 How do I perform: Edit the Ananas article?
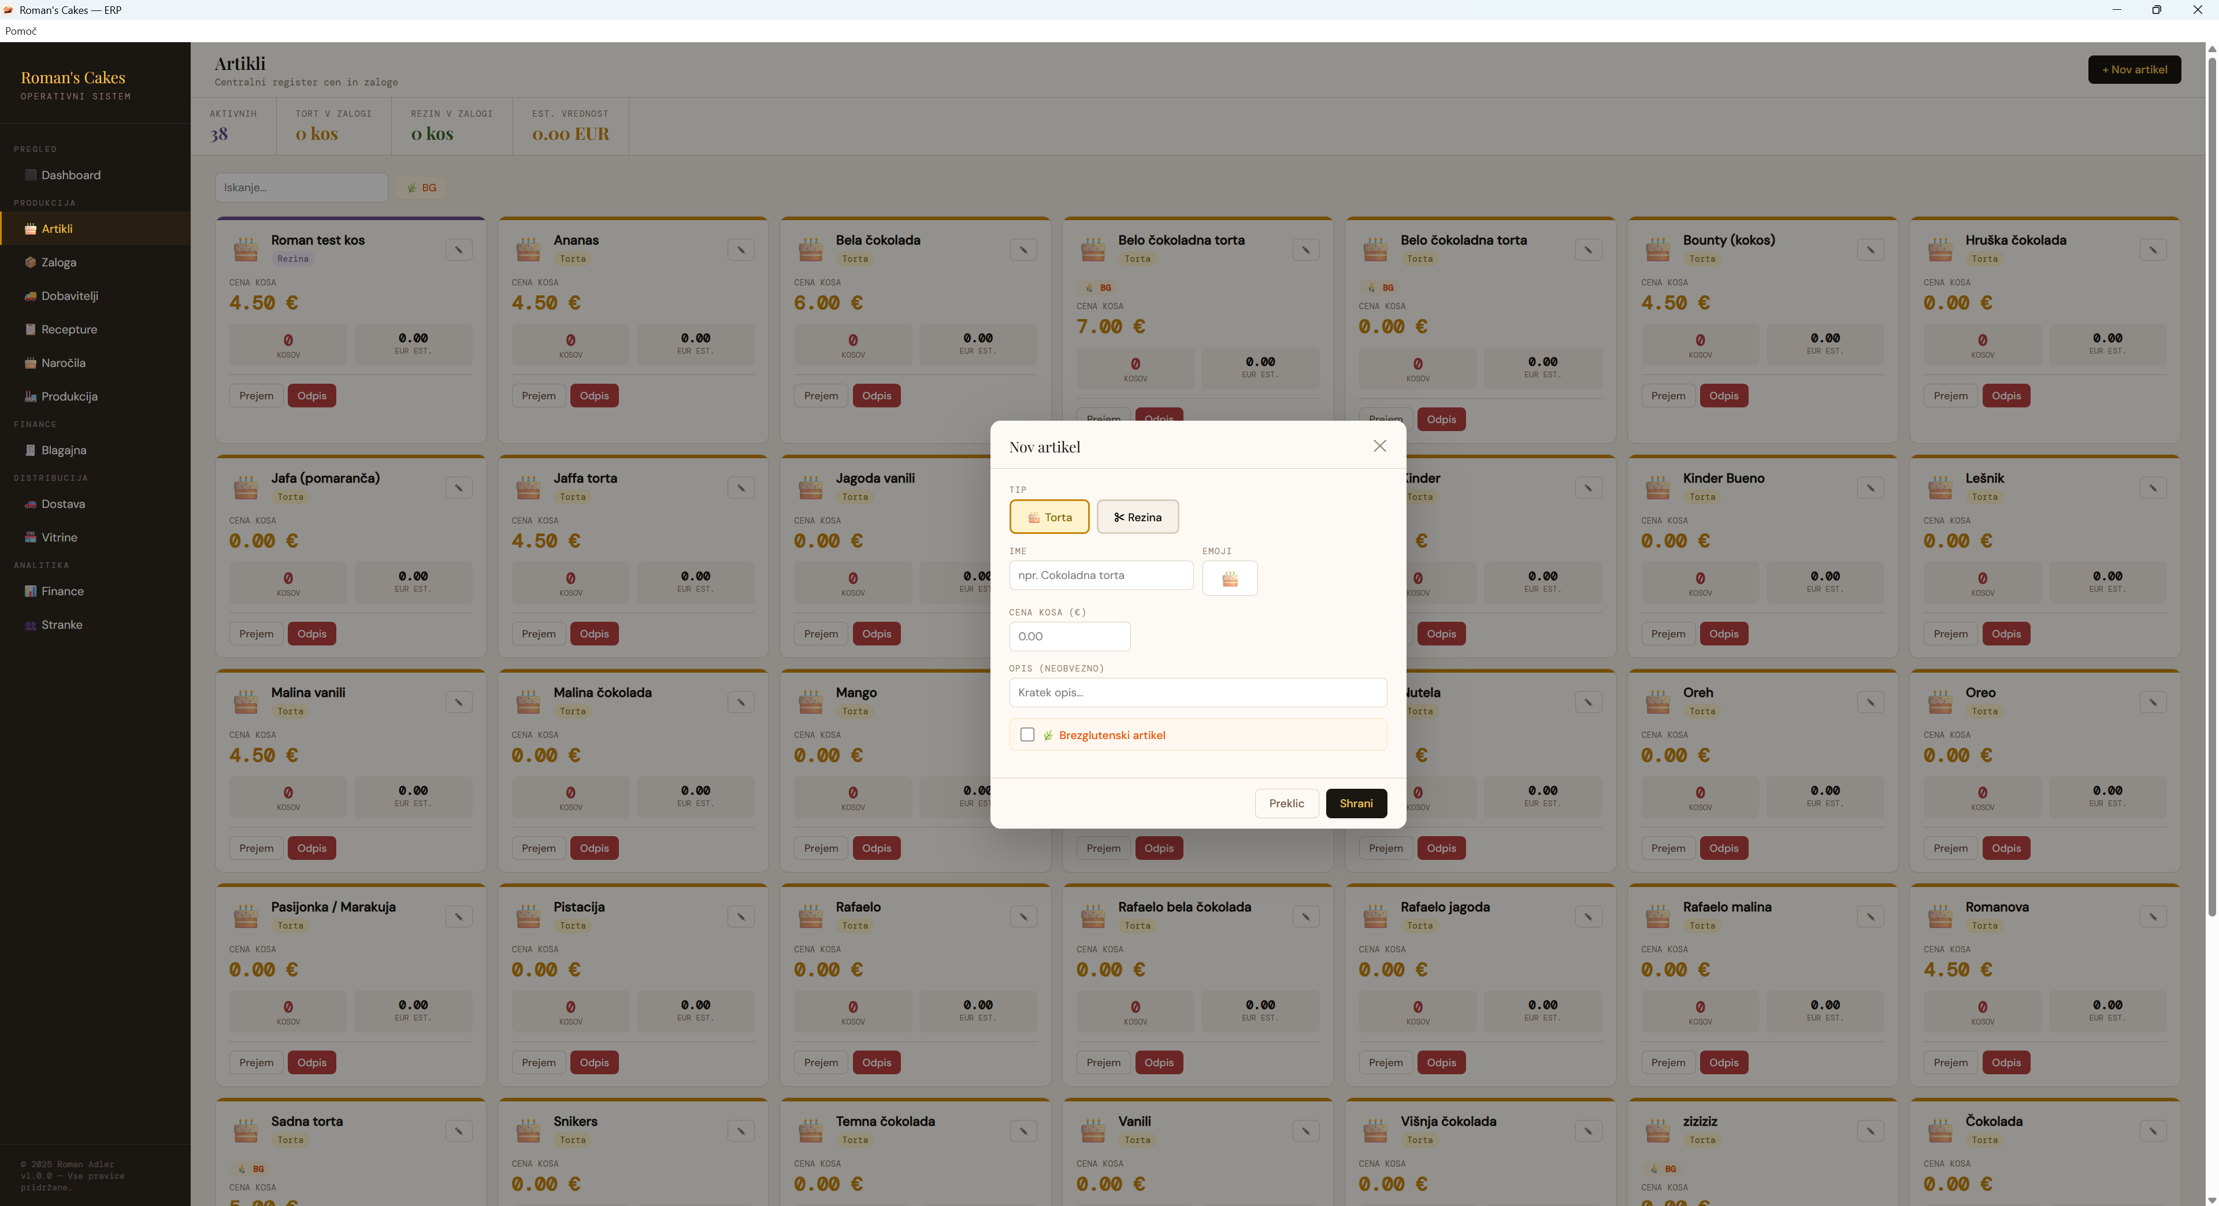coord(741,250)
